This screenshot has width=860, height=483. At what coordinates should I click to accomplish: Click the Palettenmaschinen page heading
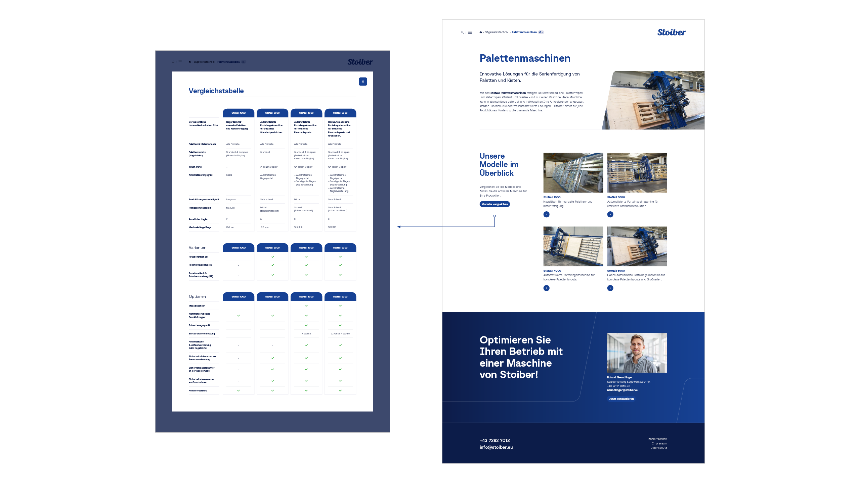tap(525, 58)
